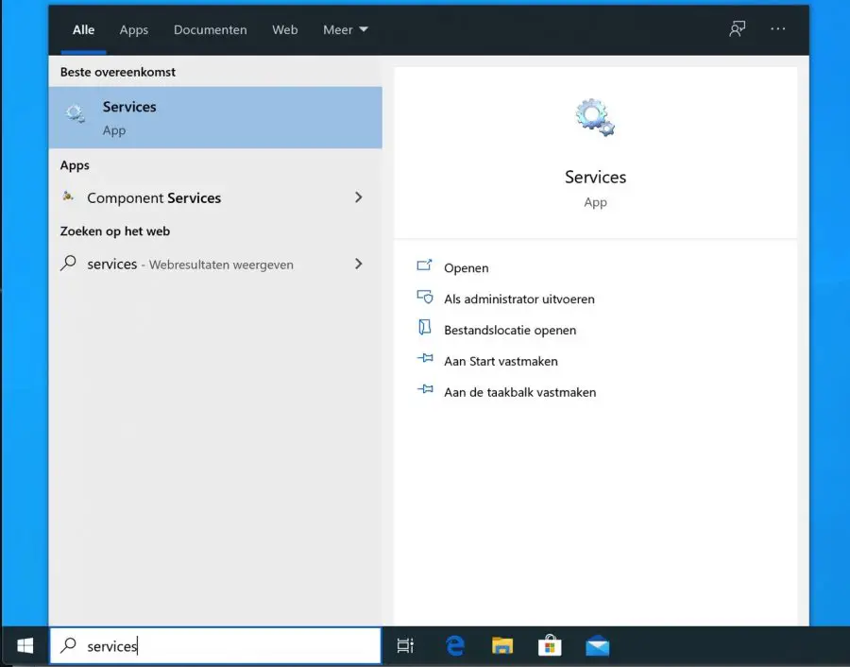
Task: Select the Web search tab
Action: pyautogui.click(x=284, y=30)
